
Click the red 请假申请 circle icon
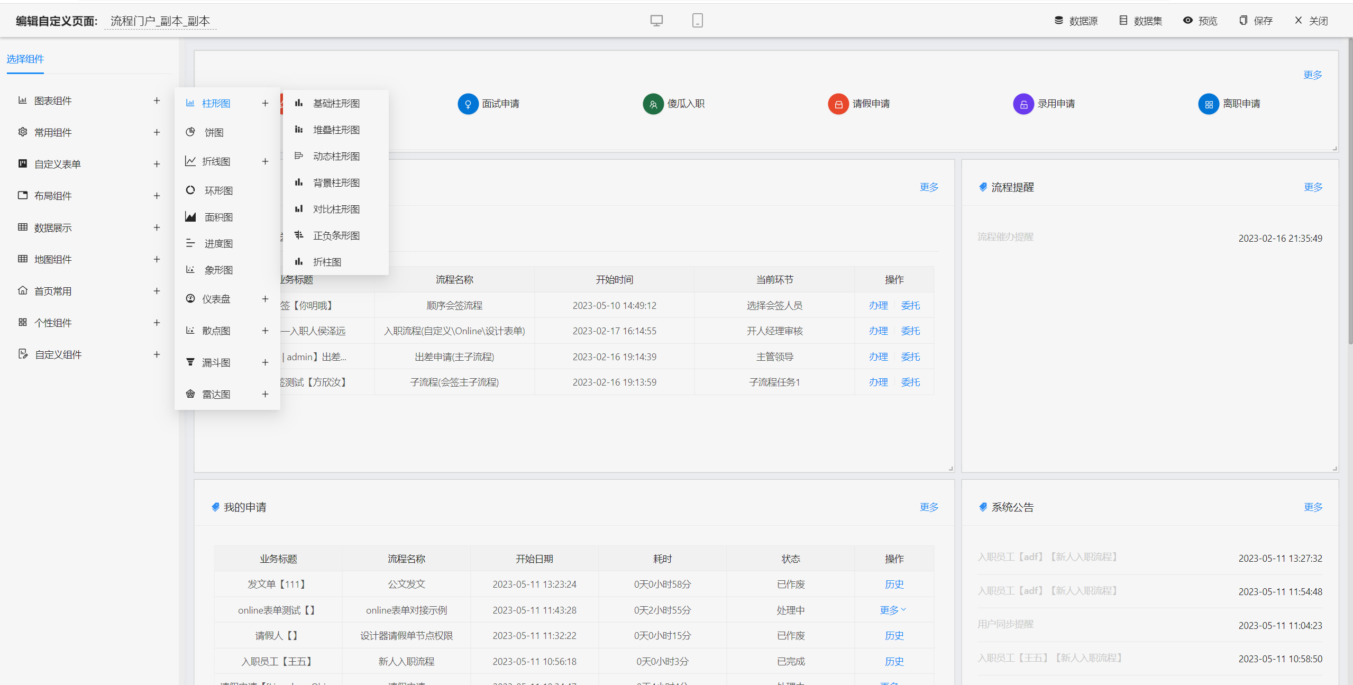tap(838, 104)
